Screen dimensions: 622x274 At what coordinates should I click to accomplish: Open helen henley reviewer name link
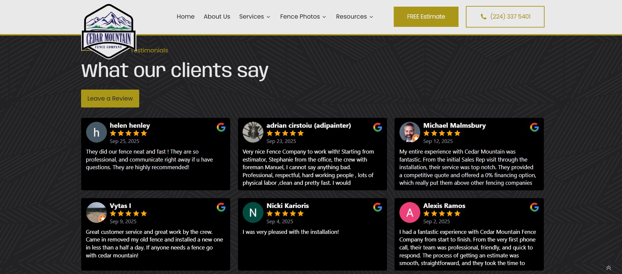(130, 125)
